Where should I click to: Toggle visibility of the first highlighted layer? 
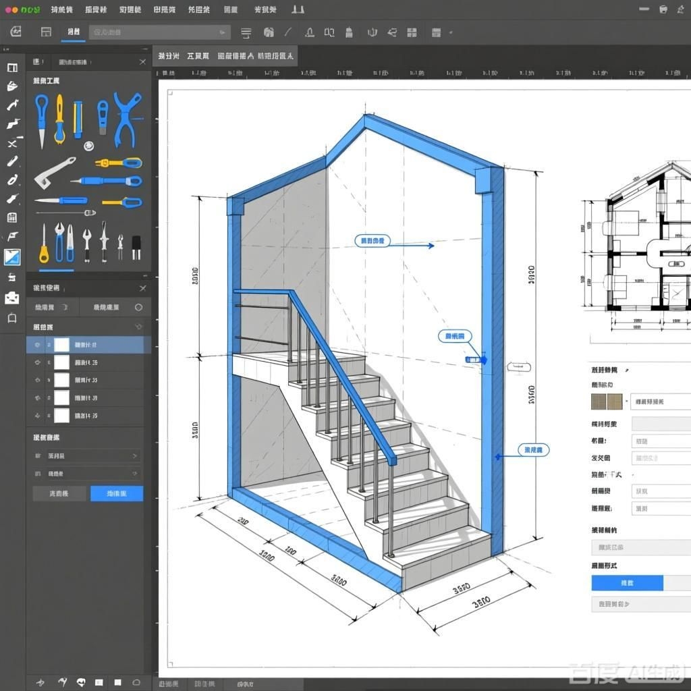(x=37, y=345)
